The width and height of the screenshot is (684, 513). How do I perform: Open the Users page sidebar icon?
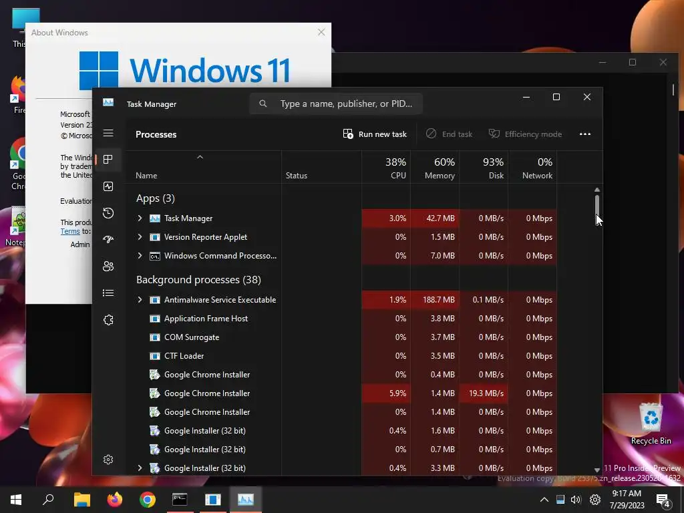tap(108, 266)
